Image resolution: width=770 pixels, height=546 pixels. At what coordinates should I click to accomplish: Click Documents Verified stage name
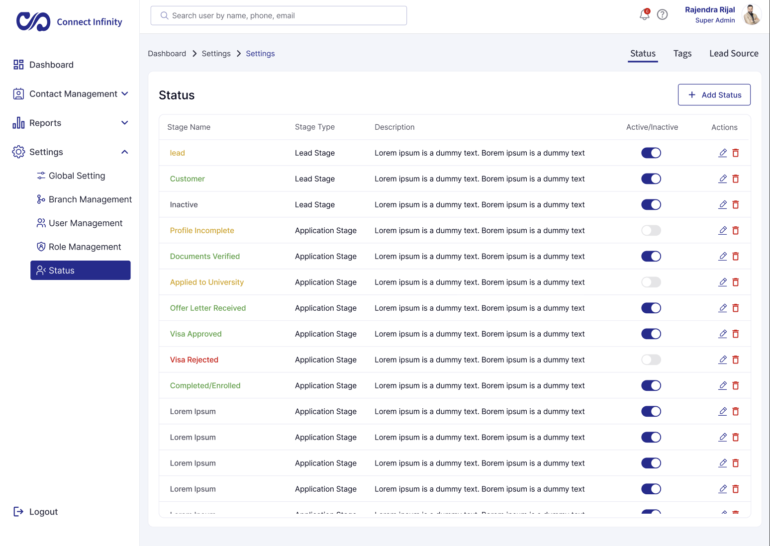204,256
